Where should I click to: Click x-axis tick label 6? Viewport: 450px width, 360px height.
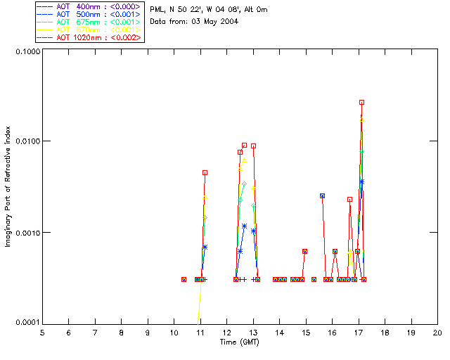69,333
